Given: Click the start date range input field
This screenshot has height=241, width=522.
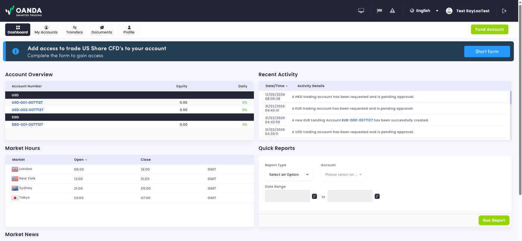Looking at the screenshot, I should point(287,196).
